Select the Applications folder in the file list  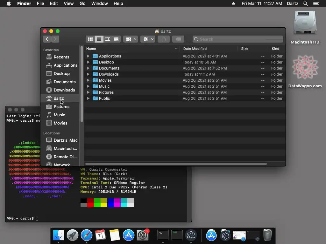[x=185, y=56]
